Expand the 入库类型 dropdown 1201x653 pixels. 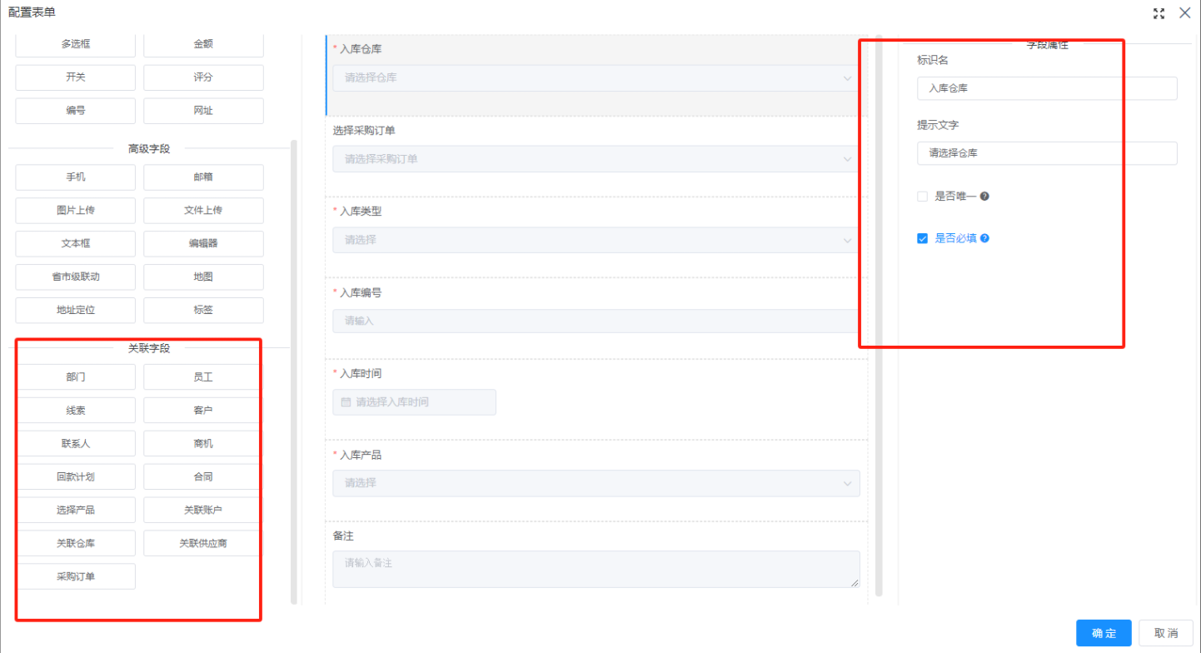596,239
